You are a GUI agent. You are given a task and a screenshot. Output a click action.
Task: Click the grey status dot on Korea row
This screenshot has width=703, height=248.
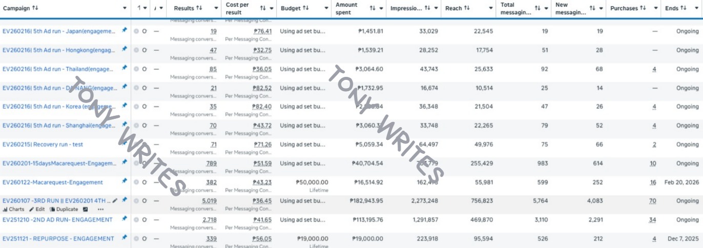136,107
